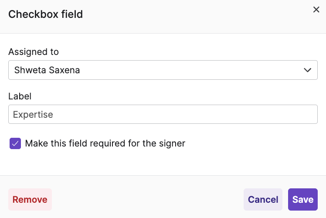Click the "Label" caption above input
This screenshot has width=326, height=218.
click(20, 96)
